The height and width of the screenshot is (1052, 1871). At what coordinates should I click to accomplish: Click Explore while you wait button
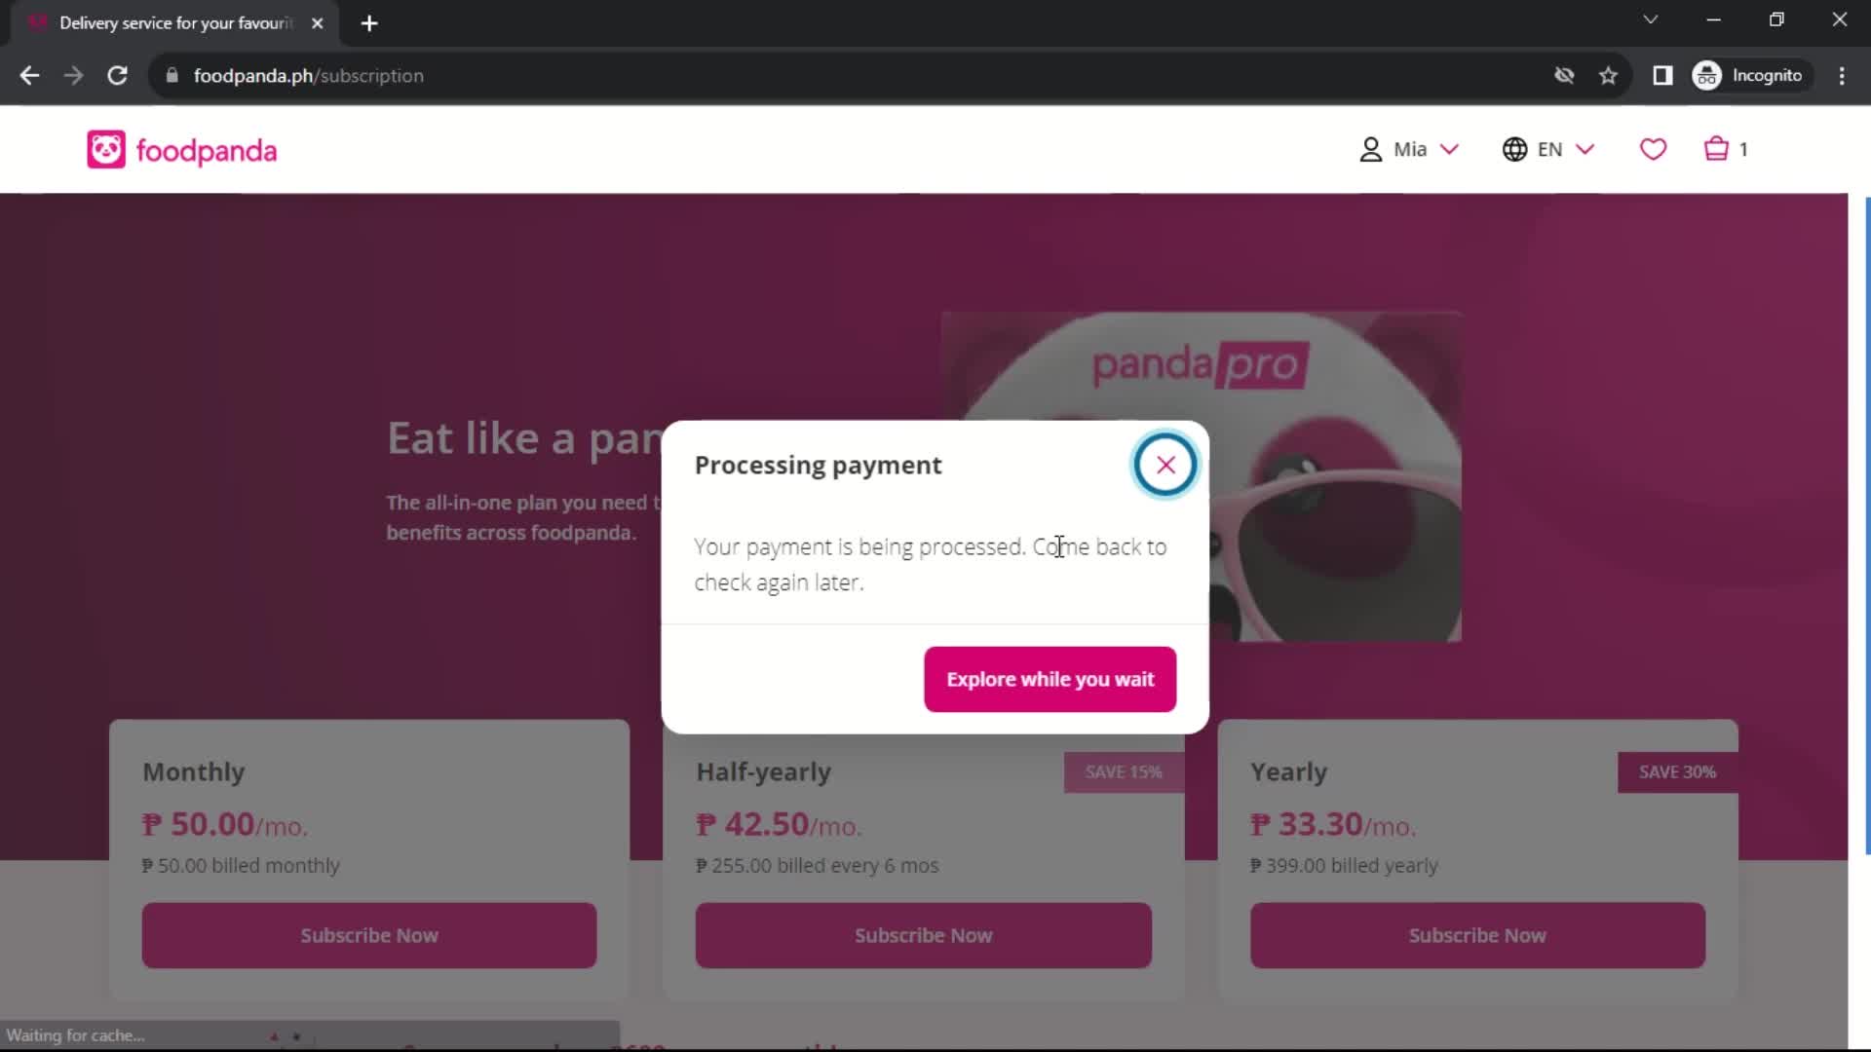pos(1050,678)
